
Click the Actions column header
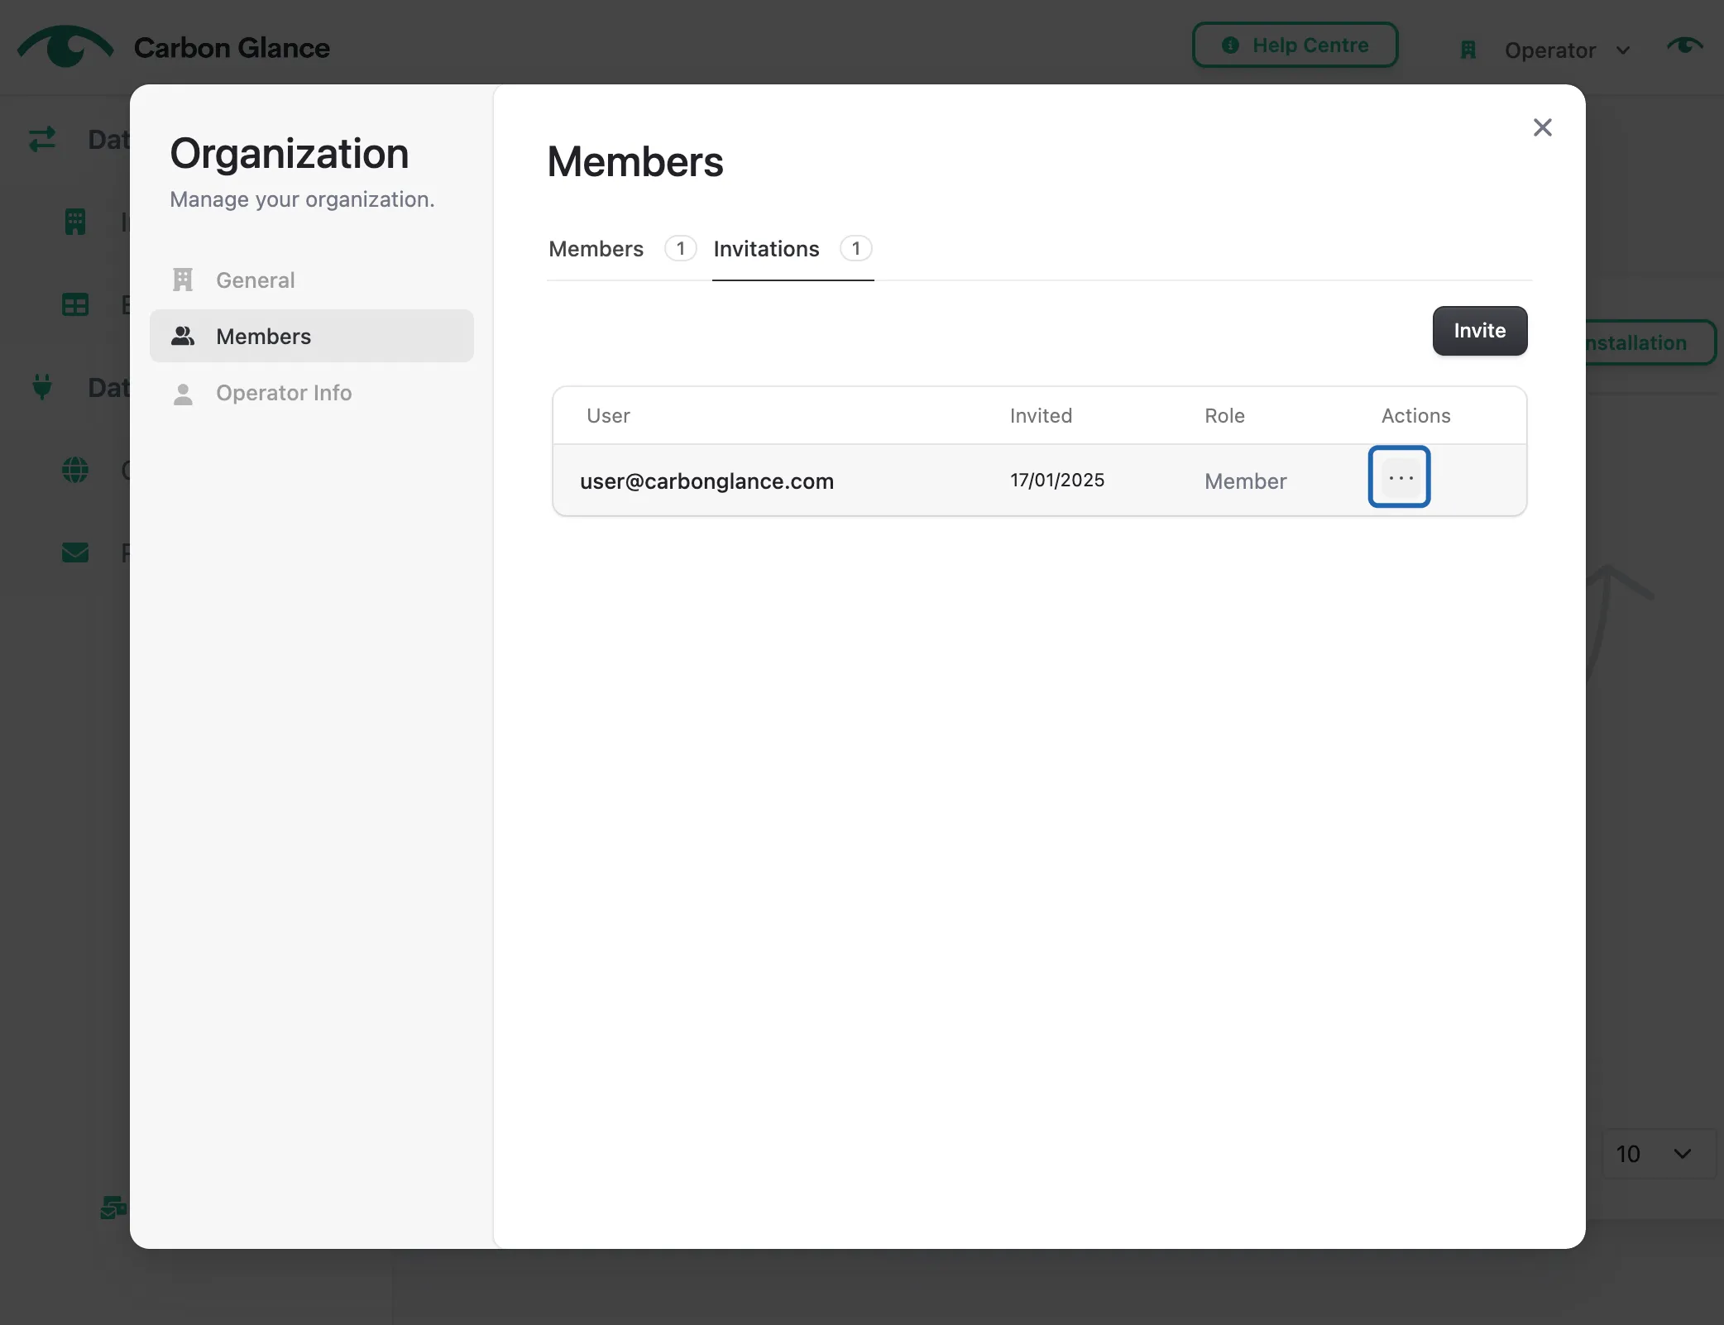click(x=1415, y=416)
